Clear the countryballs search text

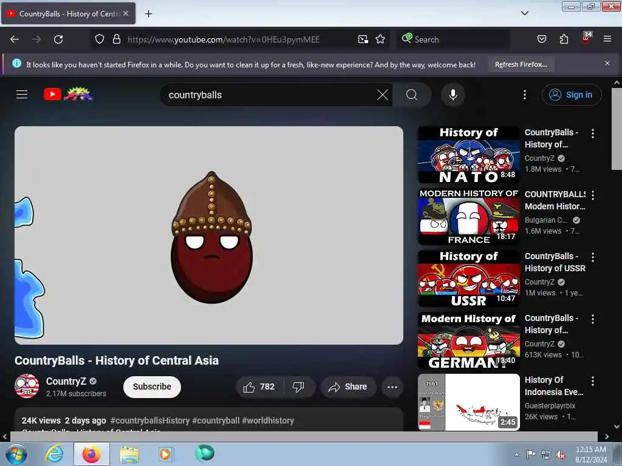(x=383, y=95)
